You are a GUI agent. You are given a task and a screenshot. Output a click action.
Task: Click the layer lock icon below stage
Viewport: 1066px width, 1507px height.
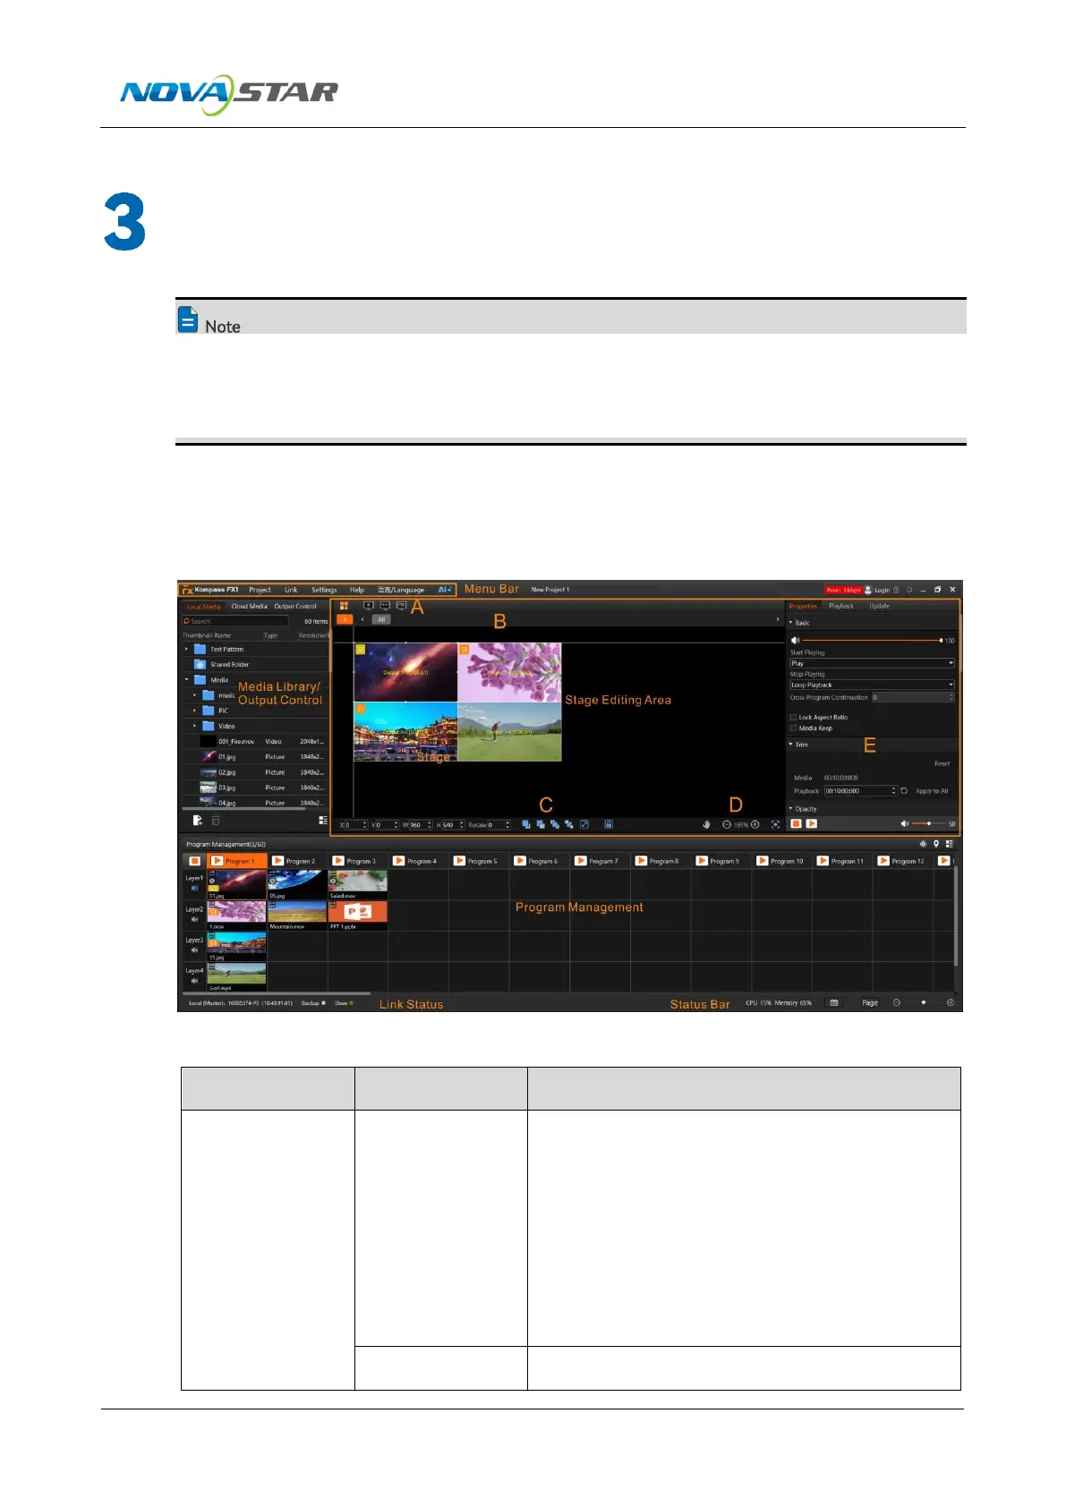(x=609, y=824)
